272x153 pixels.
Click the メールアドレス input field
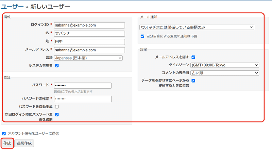pyautogui.click(x=89, y=50)
